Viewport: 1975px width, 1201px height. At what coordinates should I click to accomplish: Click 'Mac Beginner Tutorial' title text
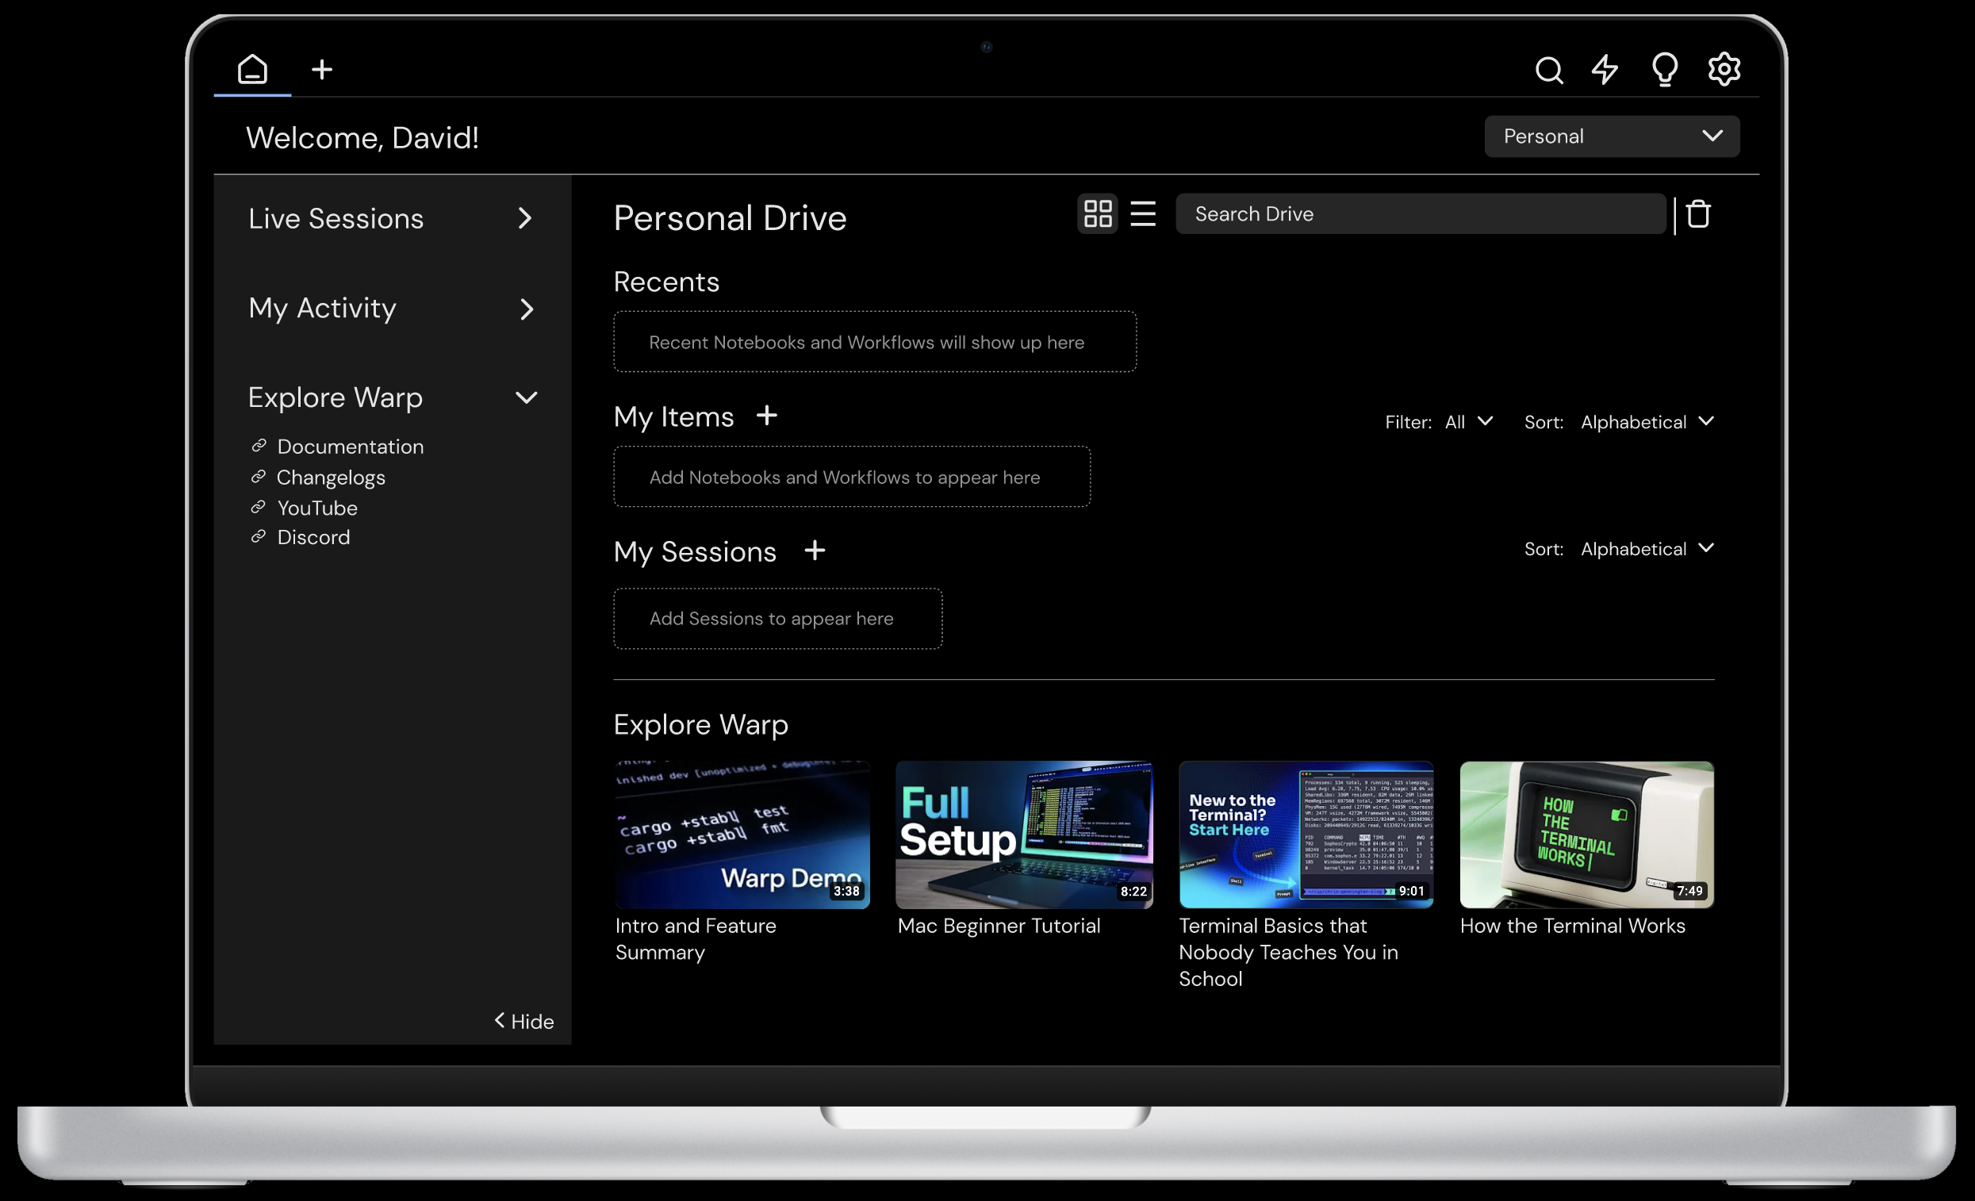[x=999, y=926]
